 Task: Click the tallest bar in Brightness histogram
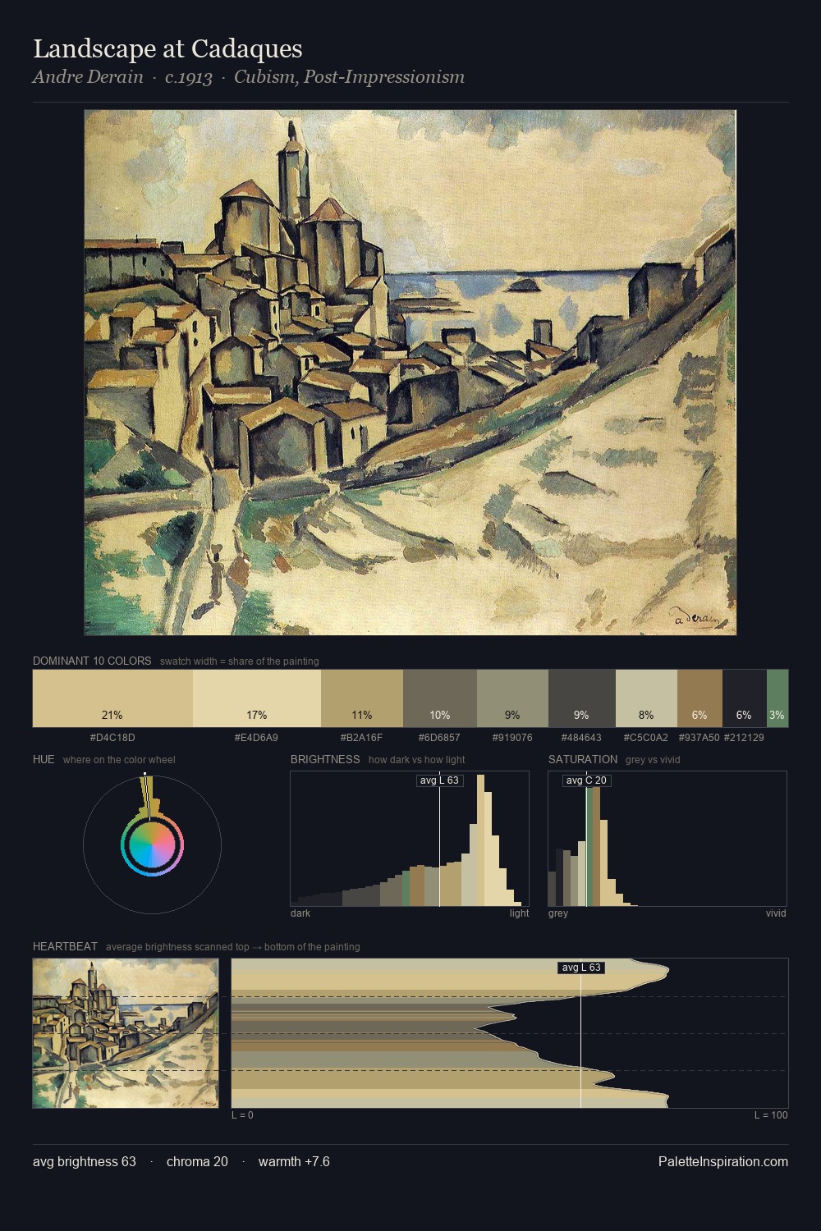(x=480, y=840)
